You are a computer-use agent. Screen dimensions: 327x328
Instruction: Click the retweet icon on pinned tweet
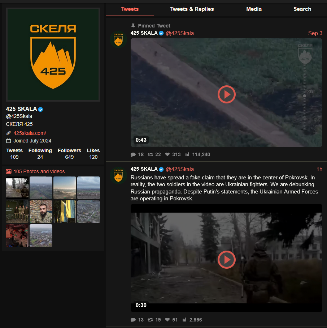coord(150,154)
